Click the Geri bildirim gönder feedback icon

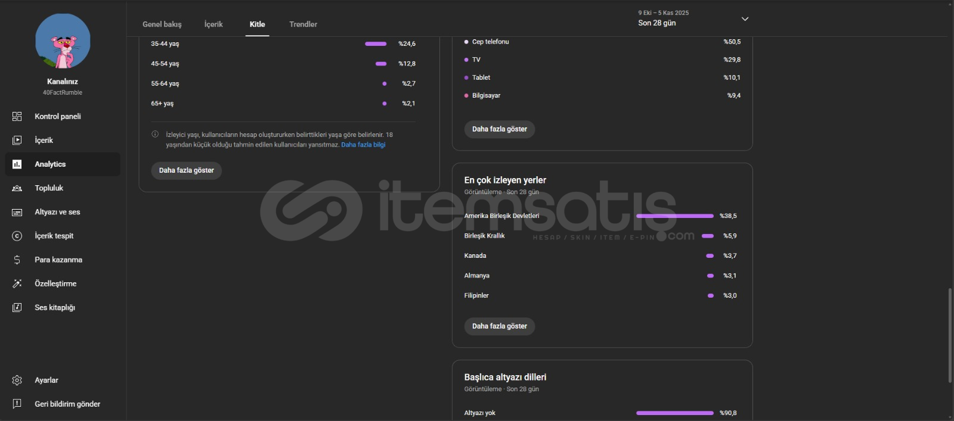[17, 404]
